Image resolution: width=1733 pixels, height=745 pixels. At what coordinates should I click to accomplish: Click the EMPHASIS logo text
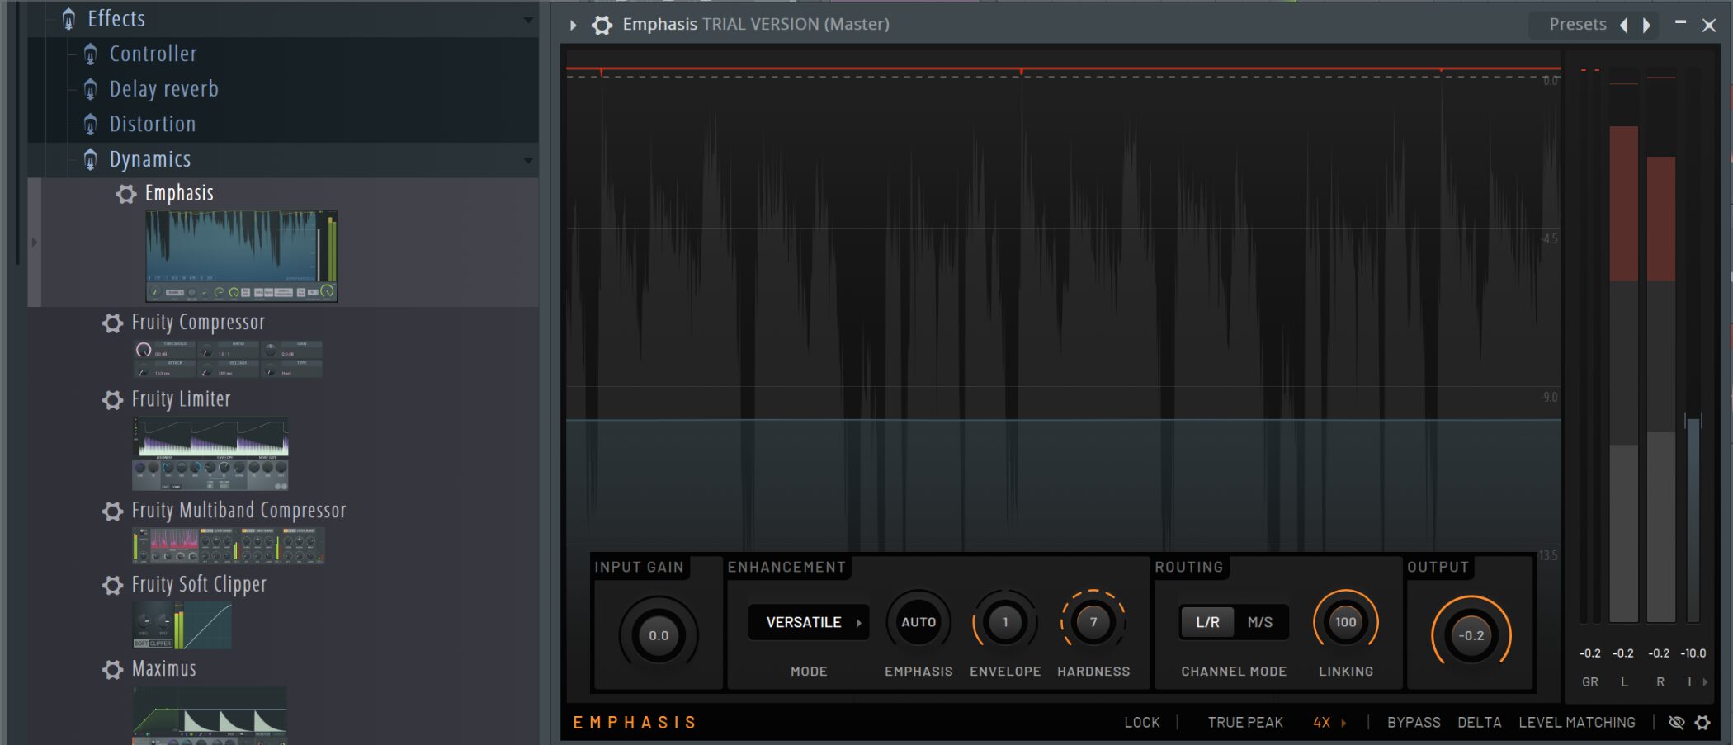click(635, 723)
